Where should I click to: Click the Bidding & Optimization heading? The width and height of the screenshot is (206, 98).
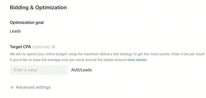(x=38, y=7)
